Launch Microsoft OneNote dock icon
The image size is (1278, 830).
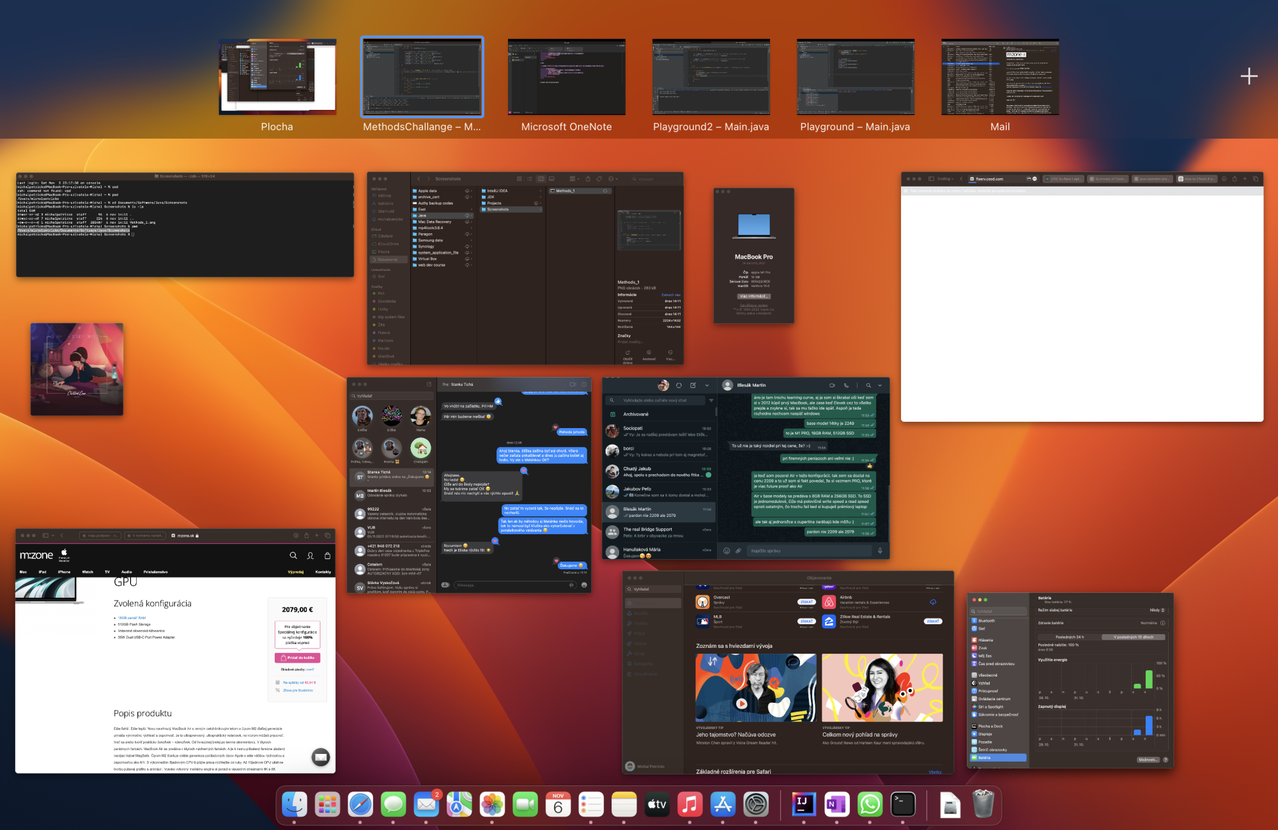coord(836,804)
